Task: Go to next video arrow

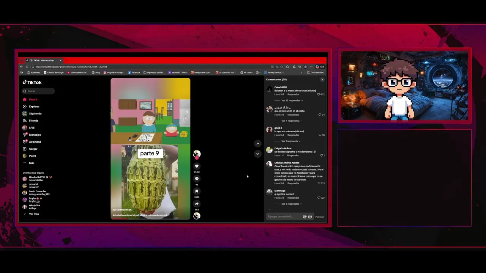Action: 258,154
